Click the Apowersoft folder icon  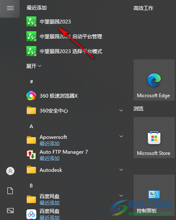point(31,140)
